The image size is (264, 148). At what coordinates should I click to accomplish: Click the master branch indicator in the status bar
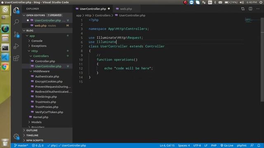[21, 146]
